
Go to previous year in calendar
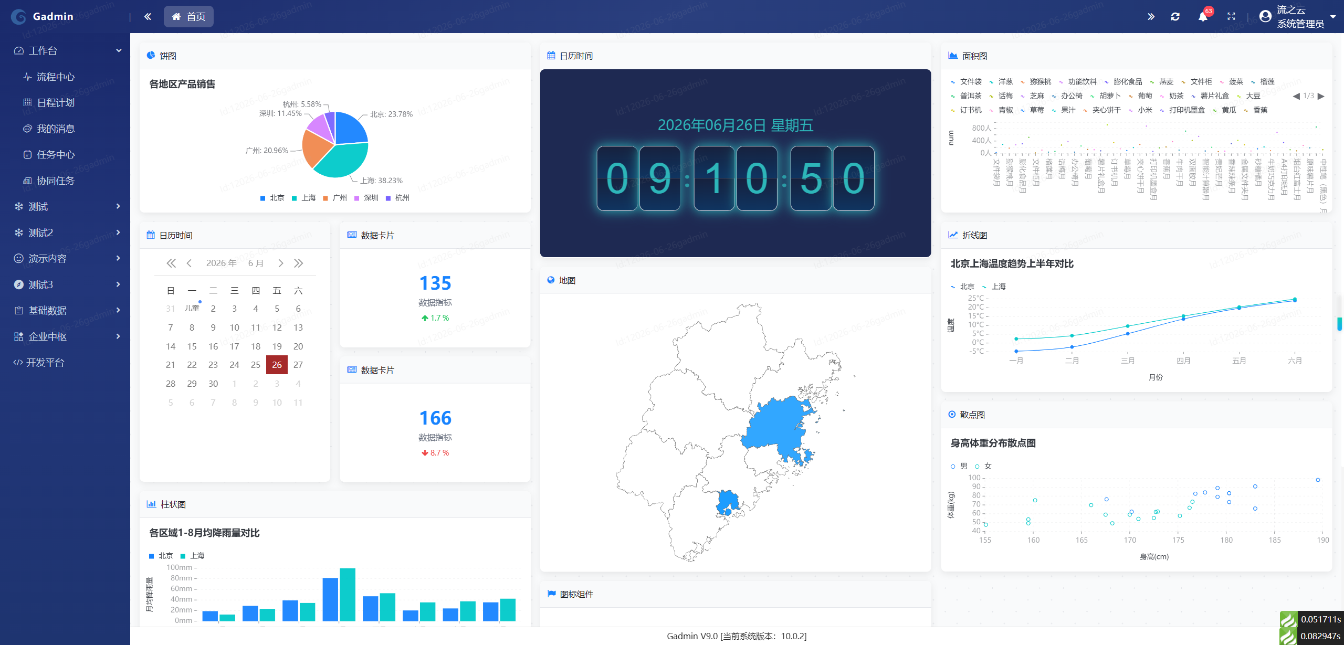point(171,263)
